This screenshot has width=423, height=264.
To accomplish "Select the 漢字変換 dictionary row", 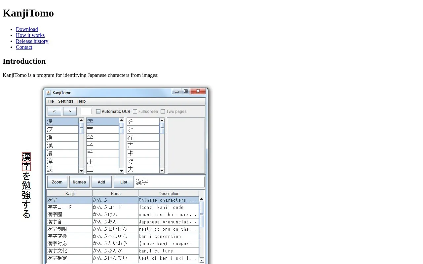I will (123, 236).
